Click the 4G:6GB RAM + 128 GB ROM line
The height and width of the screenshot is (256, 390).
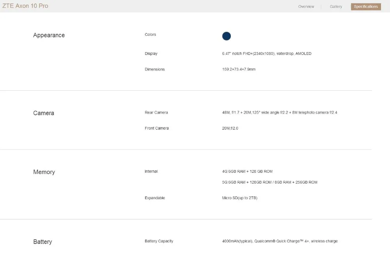[x=247, y=172]
